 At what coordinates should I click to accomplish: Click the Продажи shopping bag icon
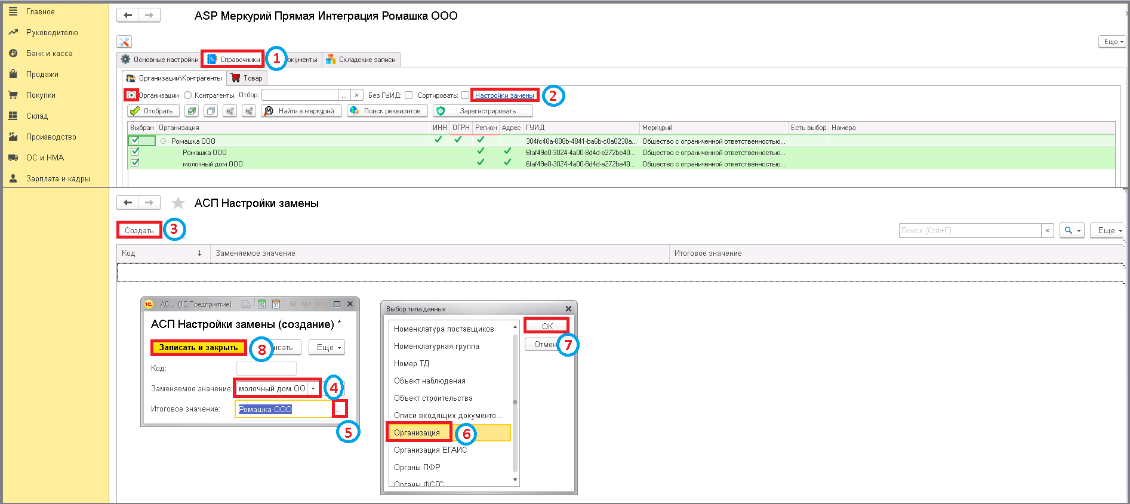[13, 74]
